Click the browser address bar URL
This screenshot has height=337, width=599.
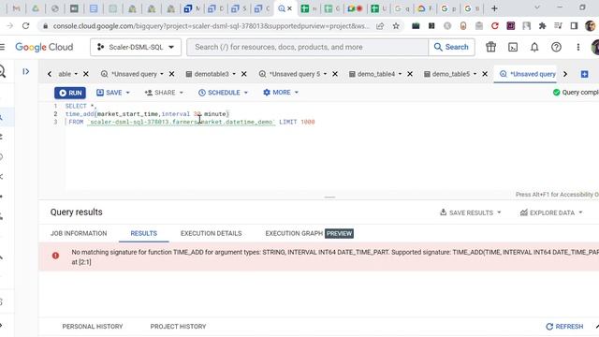212,26
